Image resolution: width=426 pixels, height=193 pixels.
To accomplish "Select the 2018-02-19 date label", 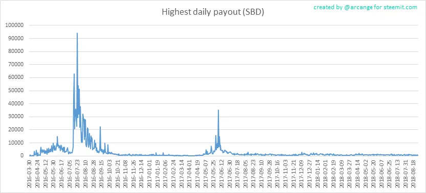I will coord(334,174).
